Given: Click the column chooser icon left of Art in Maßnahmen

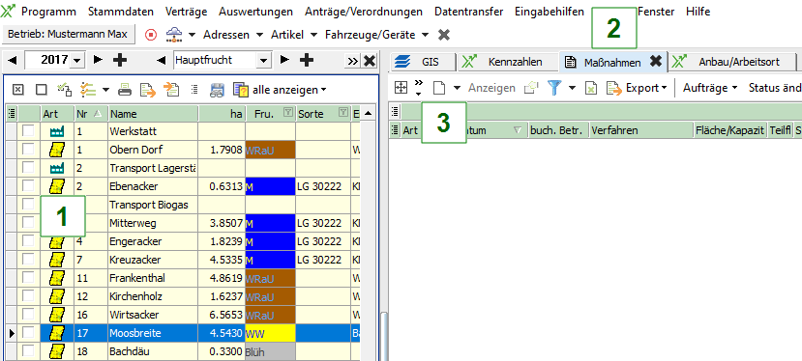Looking at the screenshot, I should (396, 130).
